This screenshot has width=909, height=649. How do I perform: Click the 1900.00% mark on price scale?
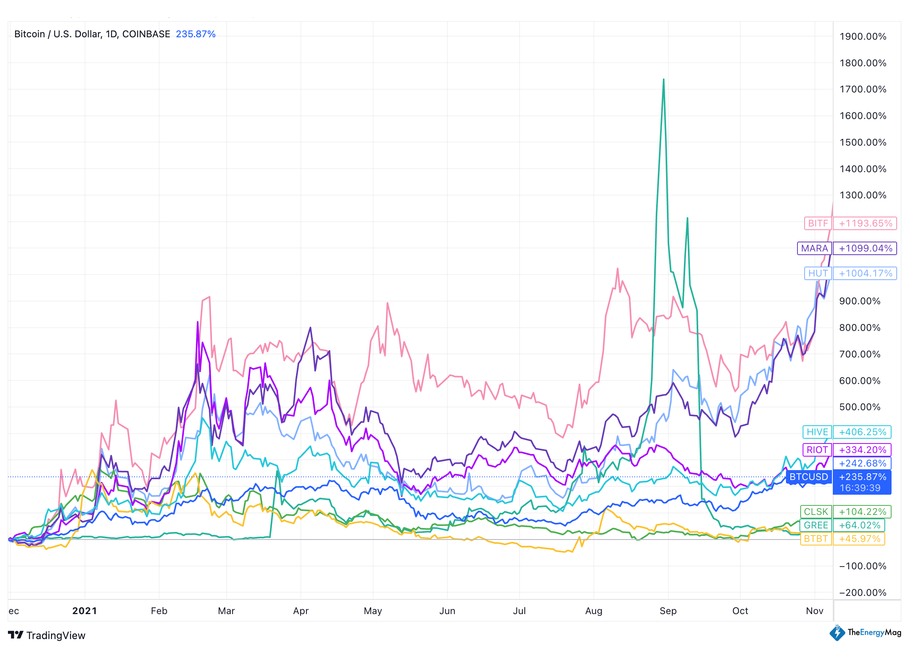pos(863,37)
